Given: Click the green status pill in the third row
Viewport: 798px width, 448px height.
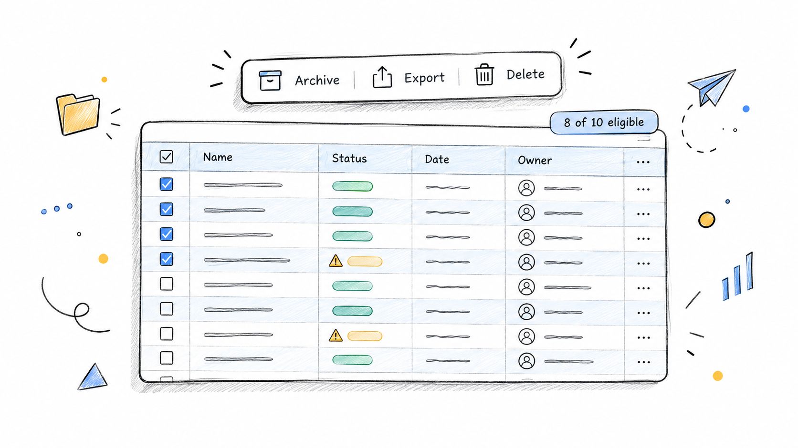Looking at the screenshot, I should tap(352, 236).
